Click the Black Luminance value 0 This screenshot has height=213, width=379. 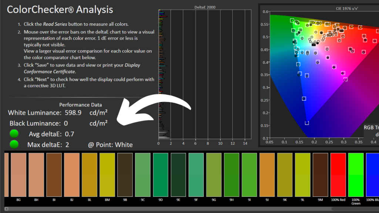tap(66, 124)
